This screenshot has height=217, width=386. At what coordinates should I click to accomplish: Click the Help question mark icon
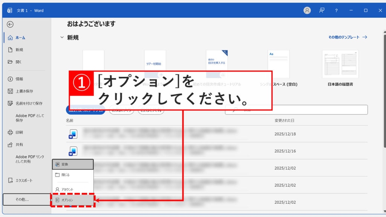coord(336,11)
